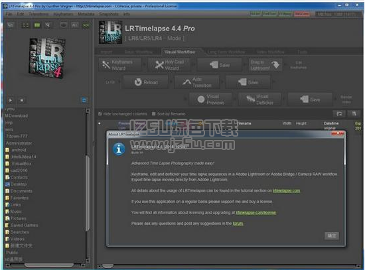Open the Keyframes menu
365x270 pixels.
tap(63, 14)
